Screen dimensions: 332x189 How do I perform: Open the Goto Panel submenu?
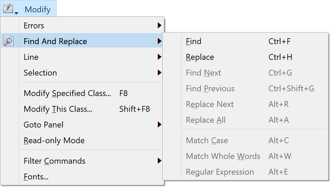coord(92,125)
